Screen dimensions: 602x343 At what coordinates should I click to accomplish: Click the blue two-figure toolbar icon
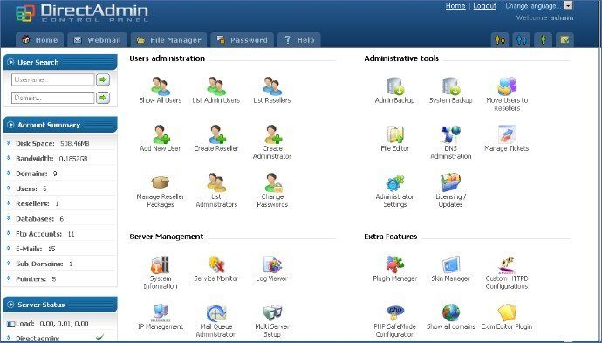click(x=522, y=40)
